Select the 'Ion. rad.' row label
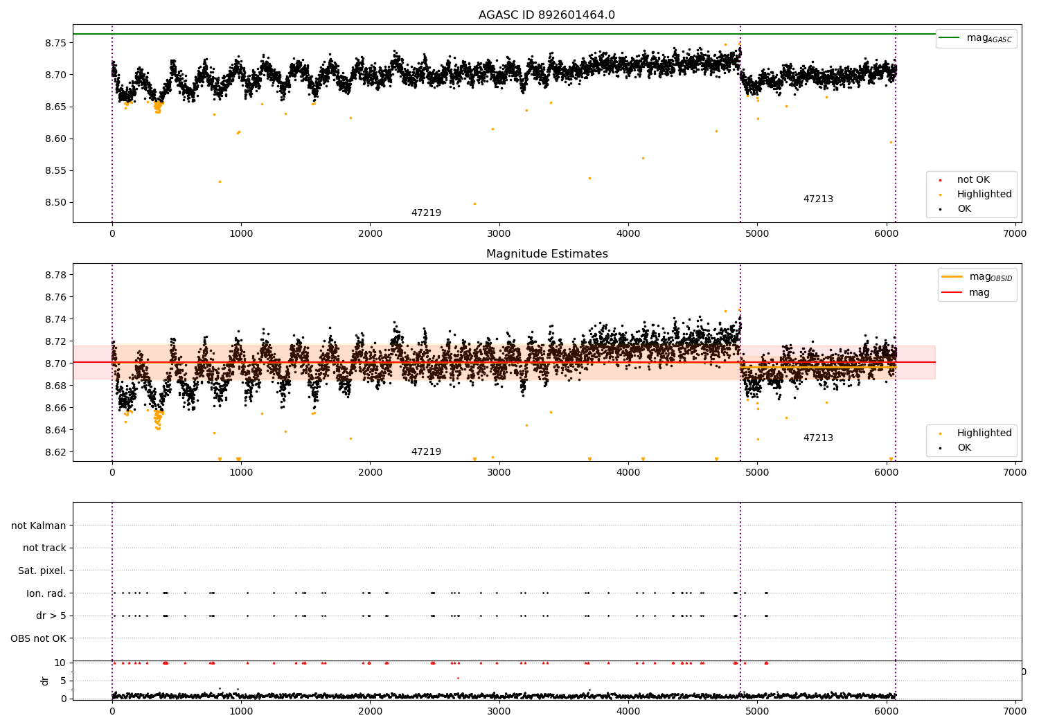Image resolution: width=1039 pixels, height=727 pixels. point(46,593)
